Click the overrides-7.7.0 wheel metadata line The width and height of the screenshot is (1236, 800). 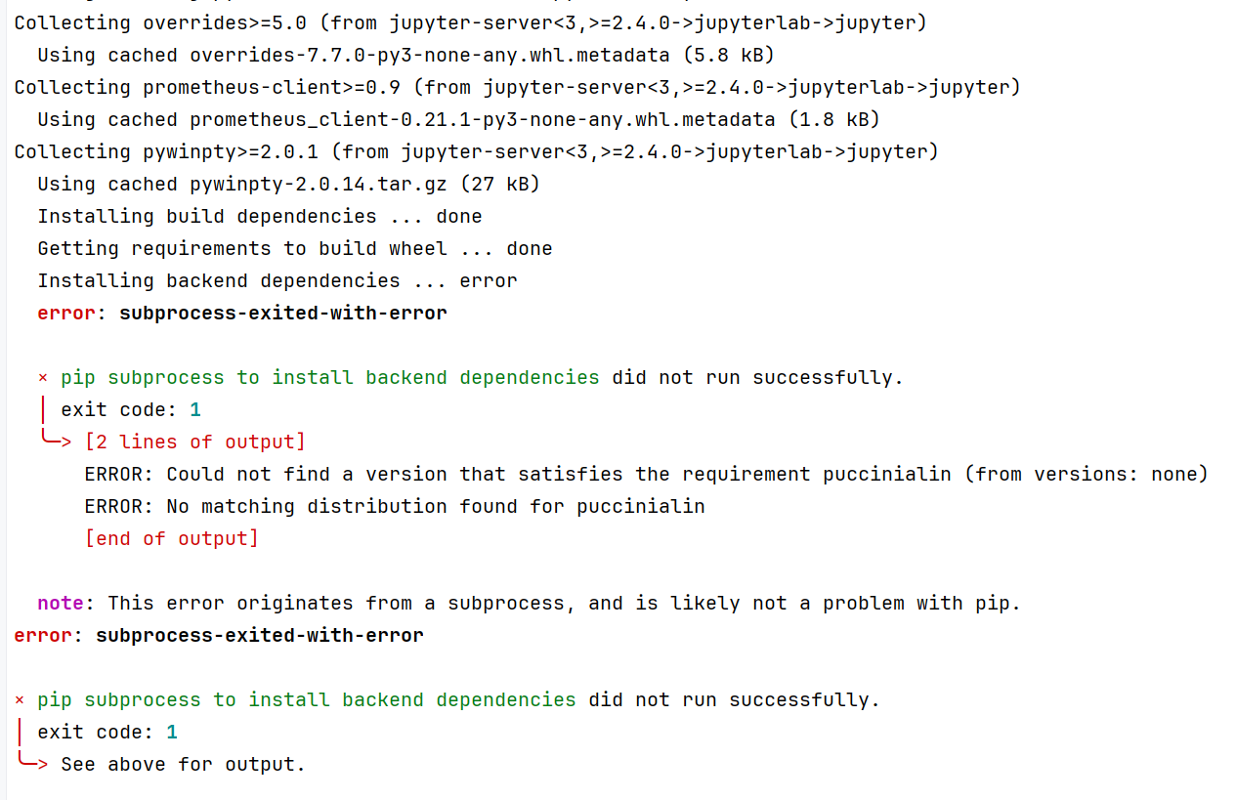pyautogui.click(x=406, y=55)
